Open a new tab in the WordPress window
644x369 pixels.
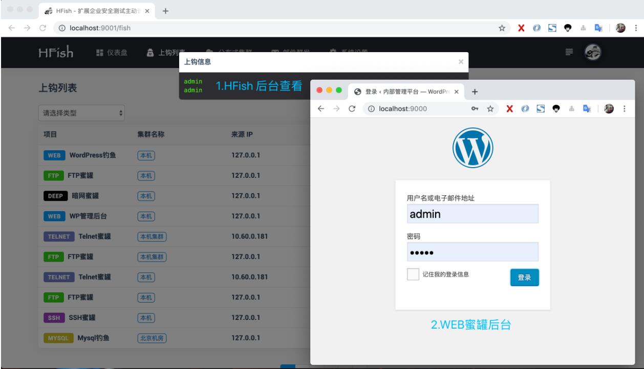coord(475,92)
